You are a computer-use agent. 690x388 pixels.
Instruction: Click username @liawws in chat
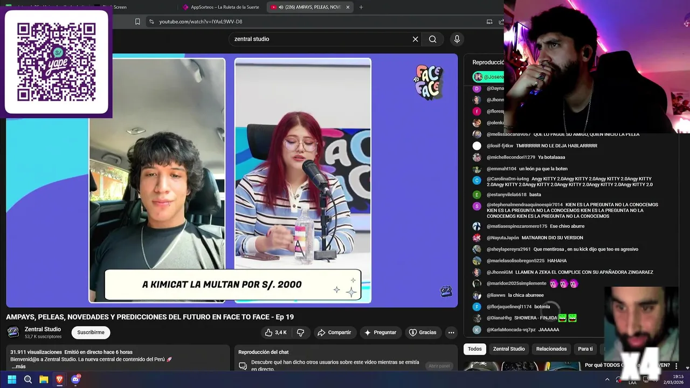[x=496, y=295]
